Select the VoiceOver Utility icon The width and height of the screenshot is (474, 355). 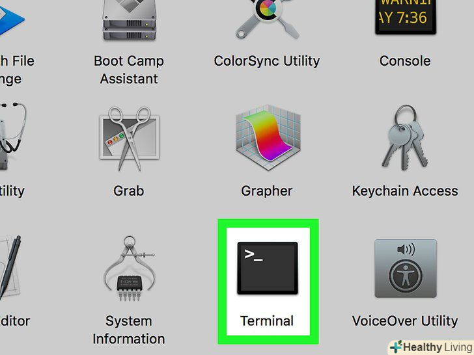[x=406, y=269]
